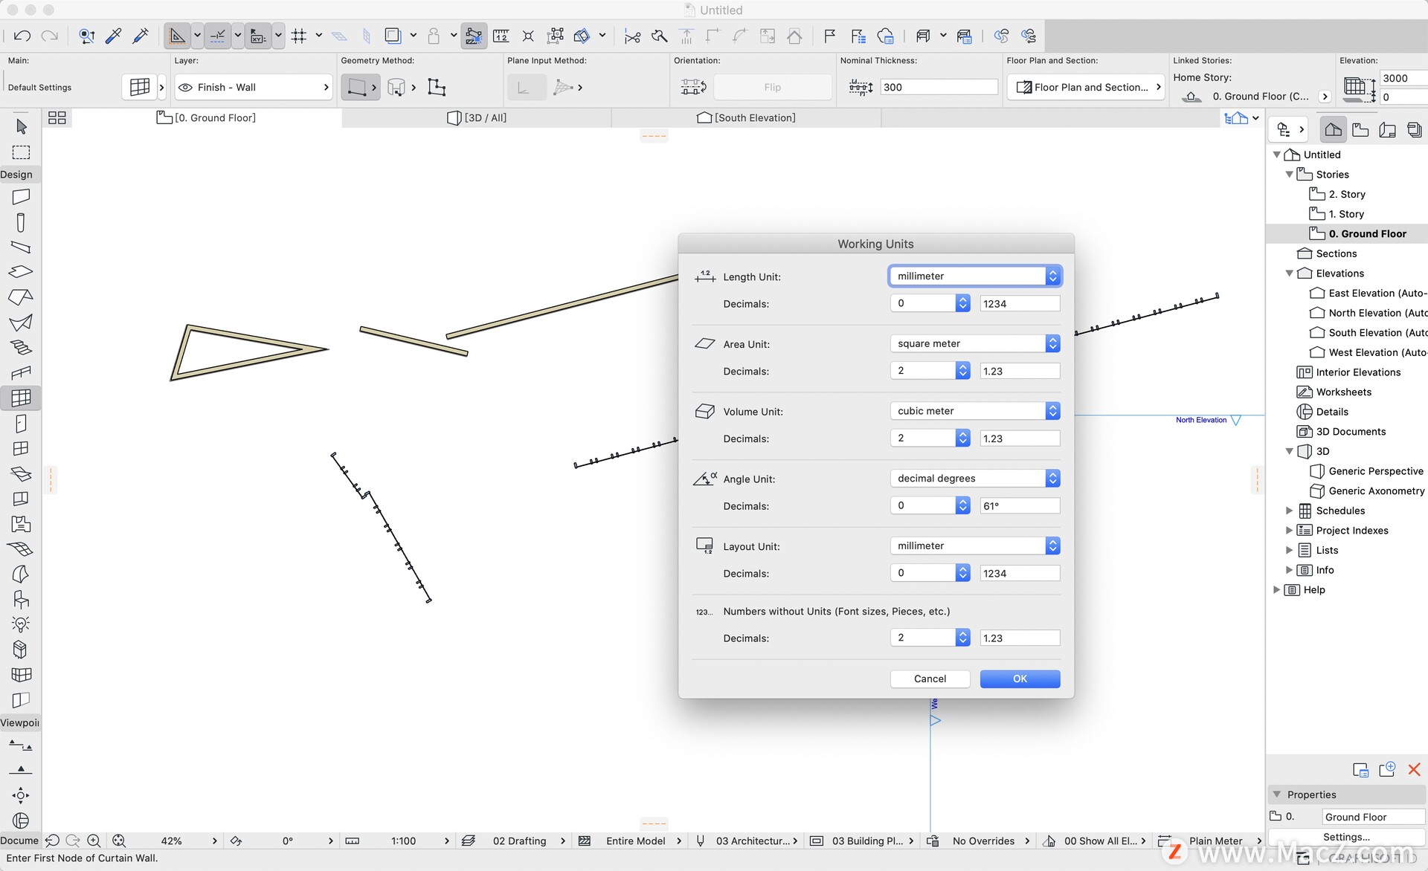The height and width of the screenshot is (871, 1428).
Task: Click Cancel in Working Units dialog
Action: click(x=930, y=679)
